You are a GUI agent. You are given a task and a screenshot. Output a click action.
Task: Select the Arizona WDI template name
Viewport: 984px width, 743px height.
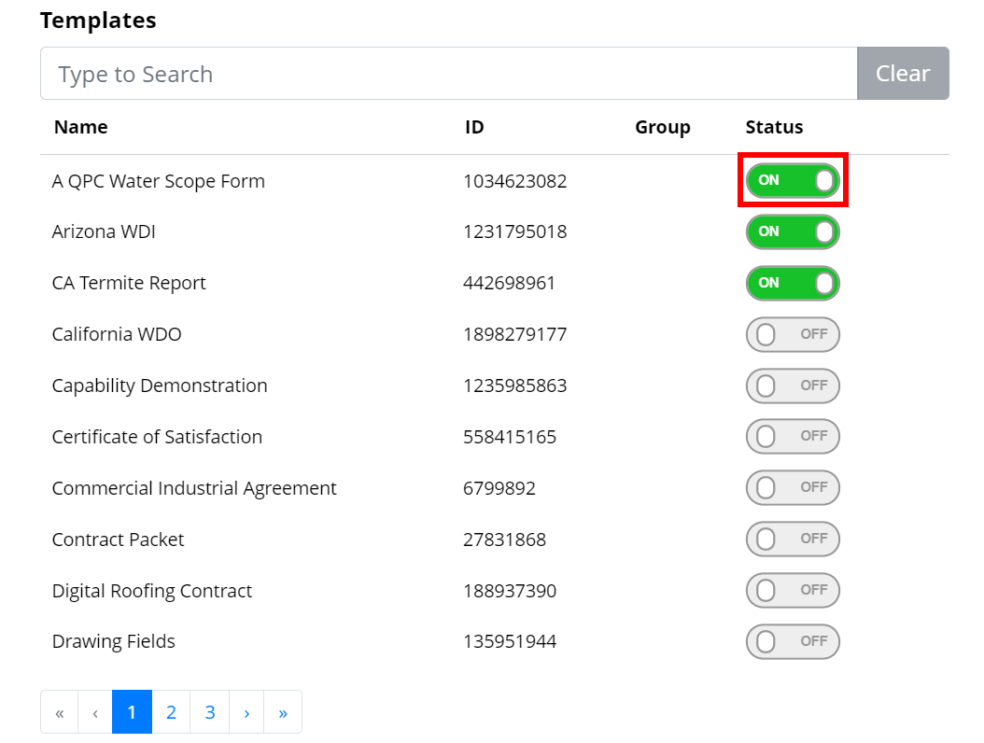point(104,232)
